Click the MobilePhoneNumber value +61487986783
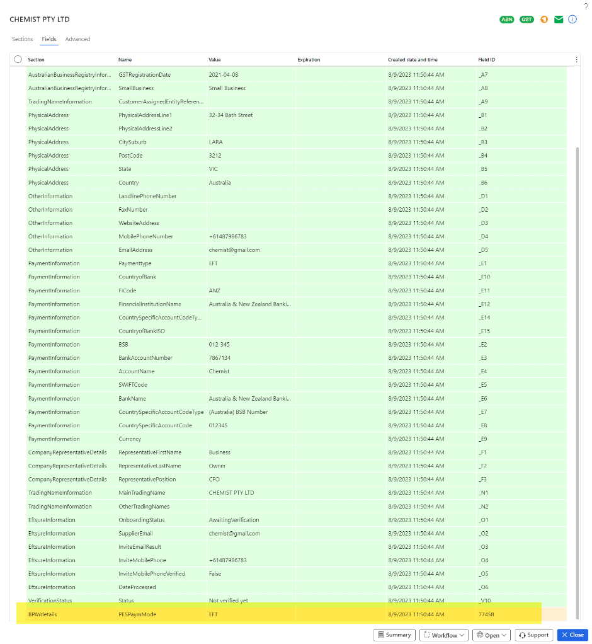592x644 pixels. click(228, 236)
